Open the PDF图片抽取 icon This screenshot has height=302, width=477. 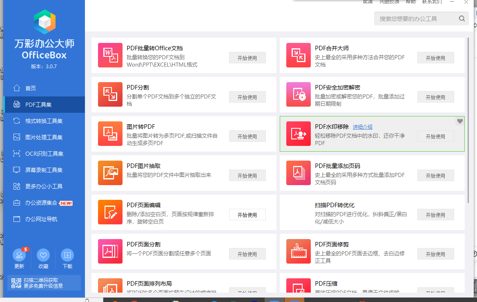(110, 173)
